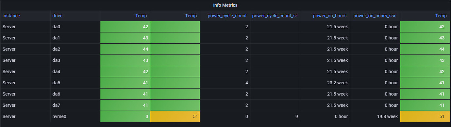Screen dimensions: 451x127
Task: Sort by power_cycle_count column header
Action: (227, 16)
